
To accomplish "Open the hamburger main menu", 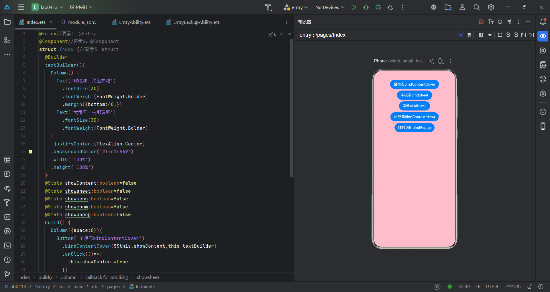I will tap(21, 7).
